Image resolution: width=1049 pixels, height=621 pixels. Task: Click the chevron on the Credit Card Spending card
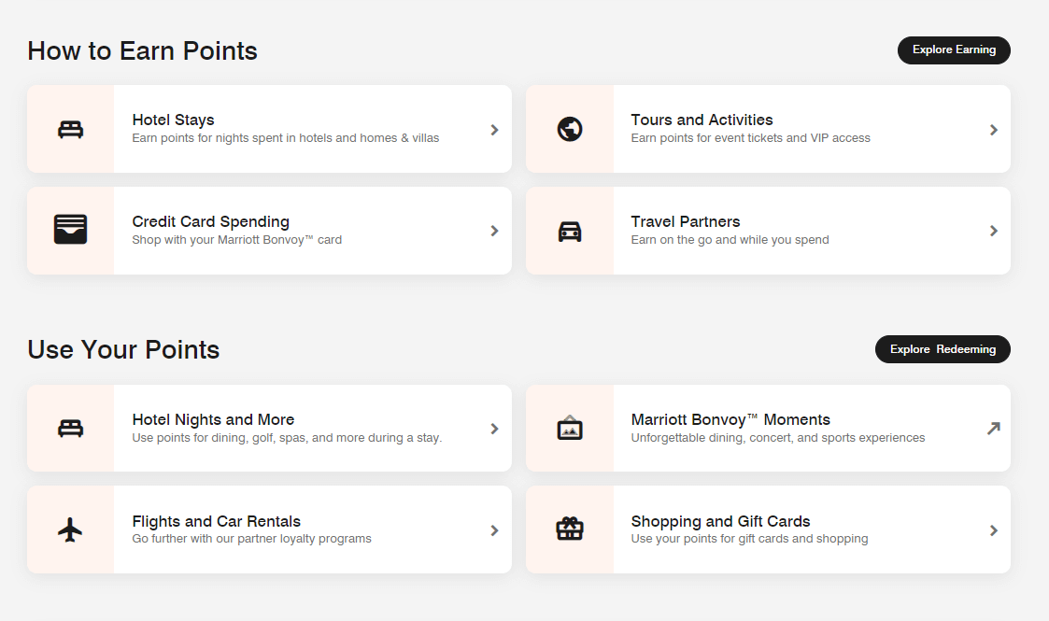click(494, 231)
